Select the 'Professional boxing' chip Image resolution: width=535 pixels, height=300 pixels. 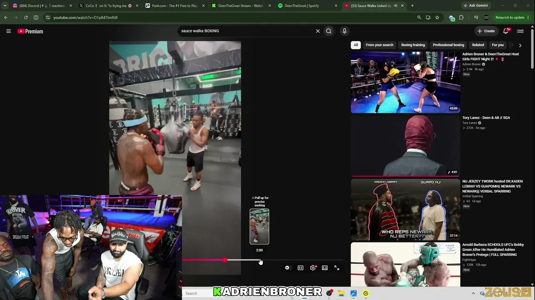click(x=448, y=45)
